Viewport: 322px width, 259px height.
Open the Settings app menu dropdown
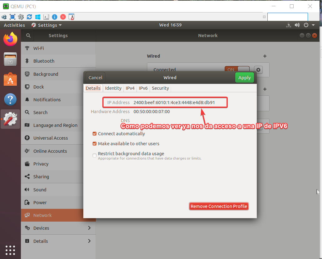click(46, 25)
